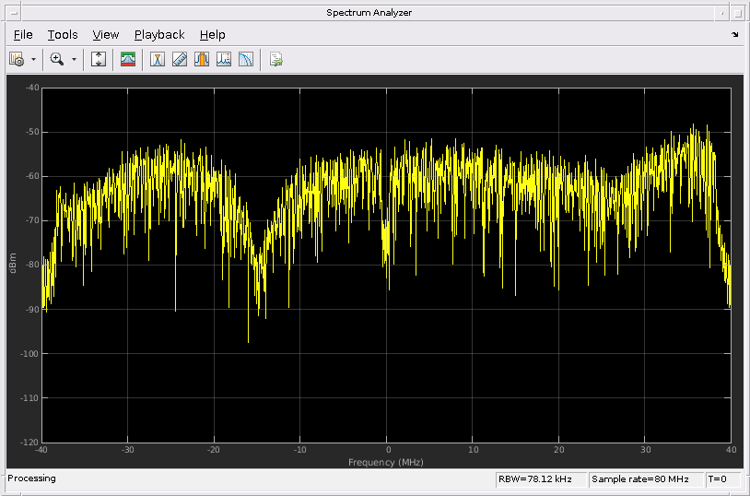Open the File menu

pyautogui.click(x=23, y=35)
